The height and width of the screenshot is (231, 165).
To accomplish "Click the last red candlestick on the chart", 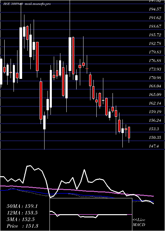I will click(129, 132).
